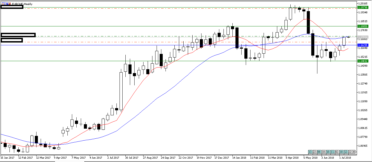Select the 12: event marker
Screen dimensions: 372x162
pos(346,152)
